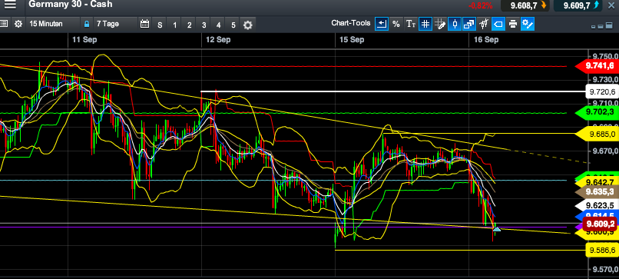Select the white 9.720,6 price label

coord(601,91)
